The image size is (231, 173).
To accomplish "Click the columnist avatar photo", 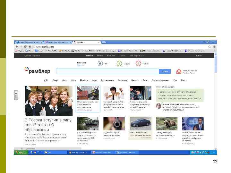I will tap(159, 106).
